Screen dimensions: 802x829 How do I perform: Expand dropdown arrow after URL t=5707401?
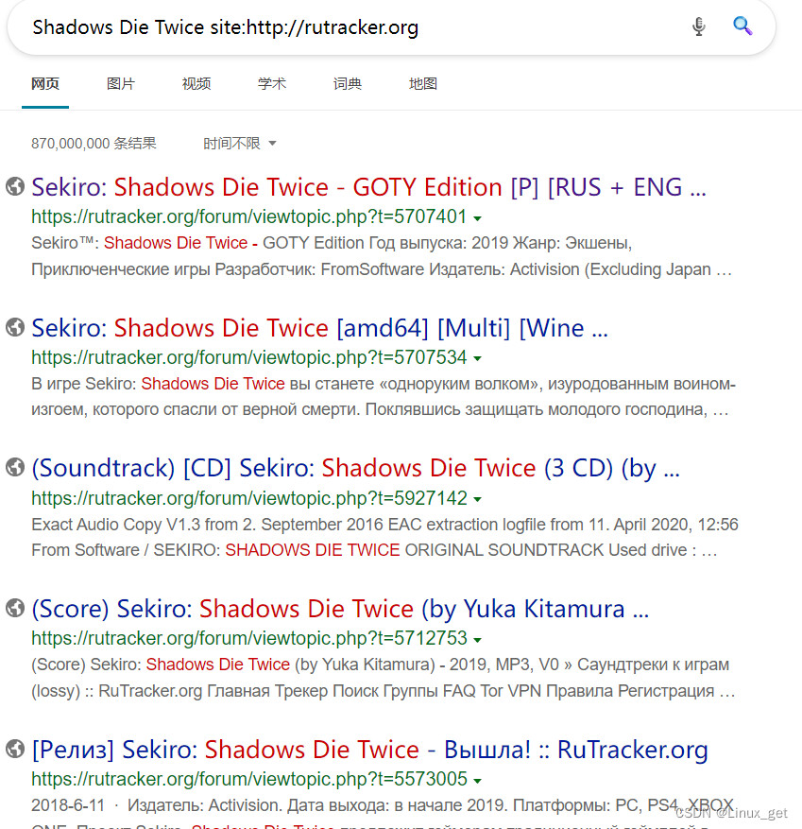[477, 218]
